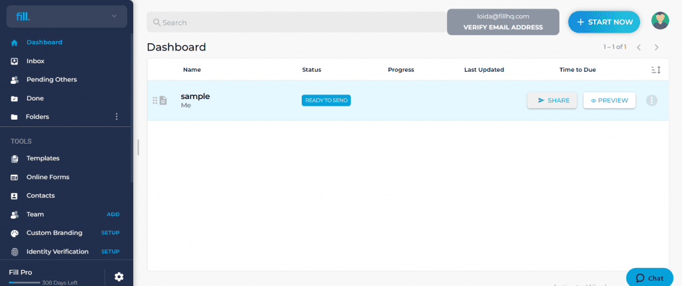
Task: Click the Name column header
Action: pos(192,70)
